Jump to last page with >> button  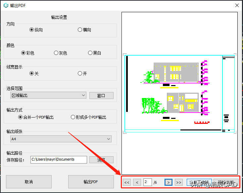tap(178, 182)
